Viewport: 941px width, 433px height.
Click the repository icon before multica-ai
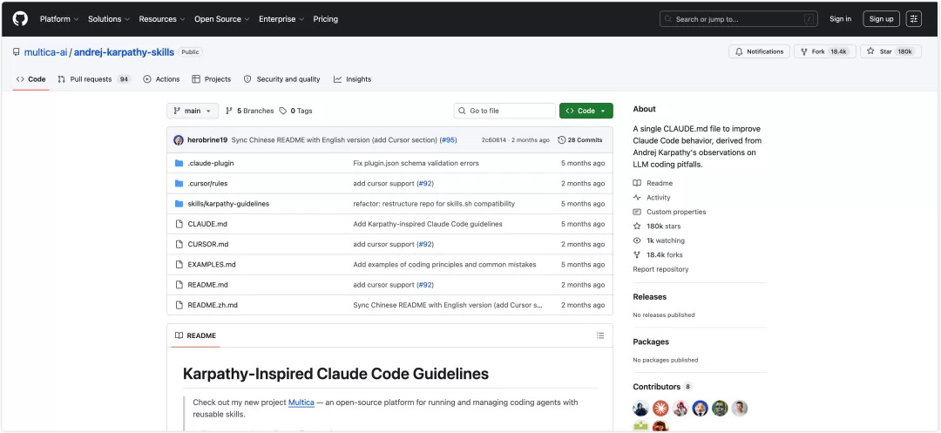point(17,52)
